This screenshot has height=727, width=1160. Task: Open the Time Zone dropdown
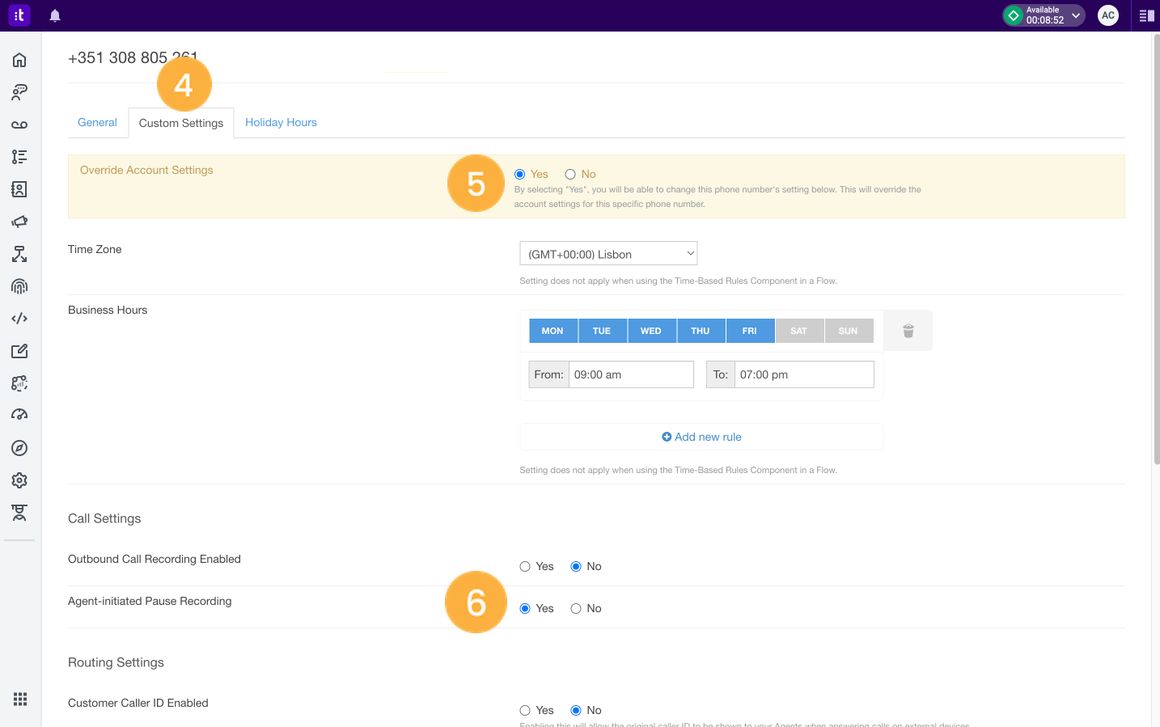tap(608, 253)
